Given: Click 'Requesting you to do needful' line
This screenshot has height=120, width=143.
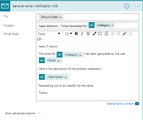Looking at the screenshot, I should pos(66,86).
